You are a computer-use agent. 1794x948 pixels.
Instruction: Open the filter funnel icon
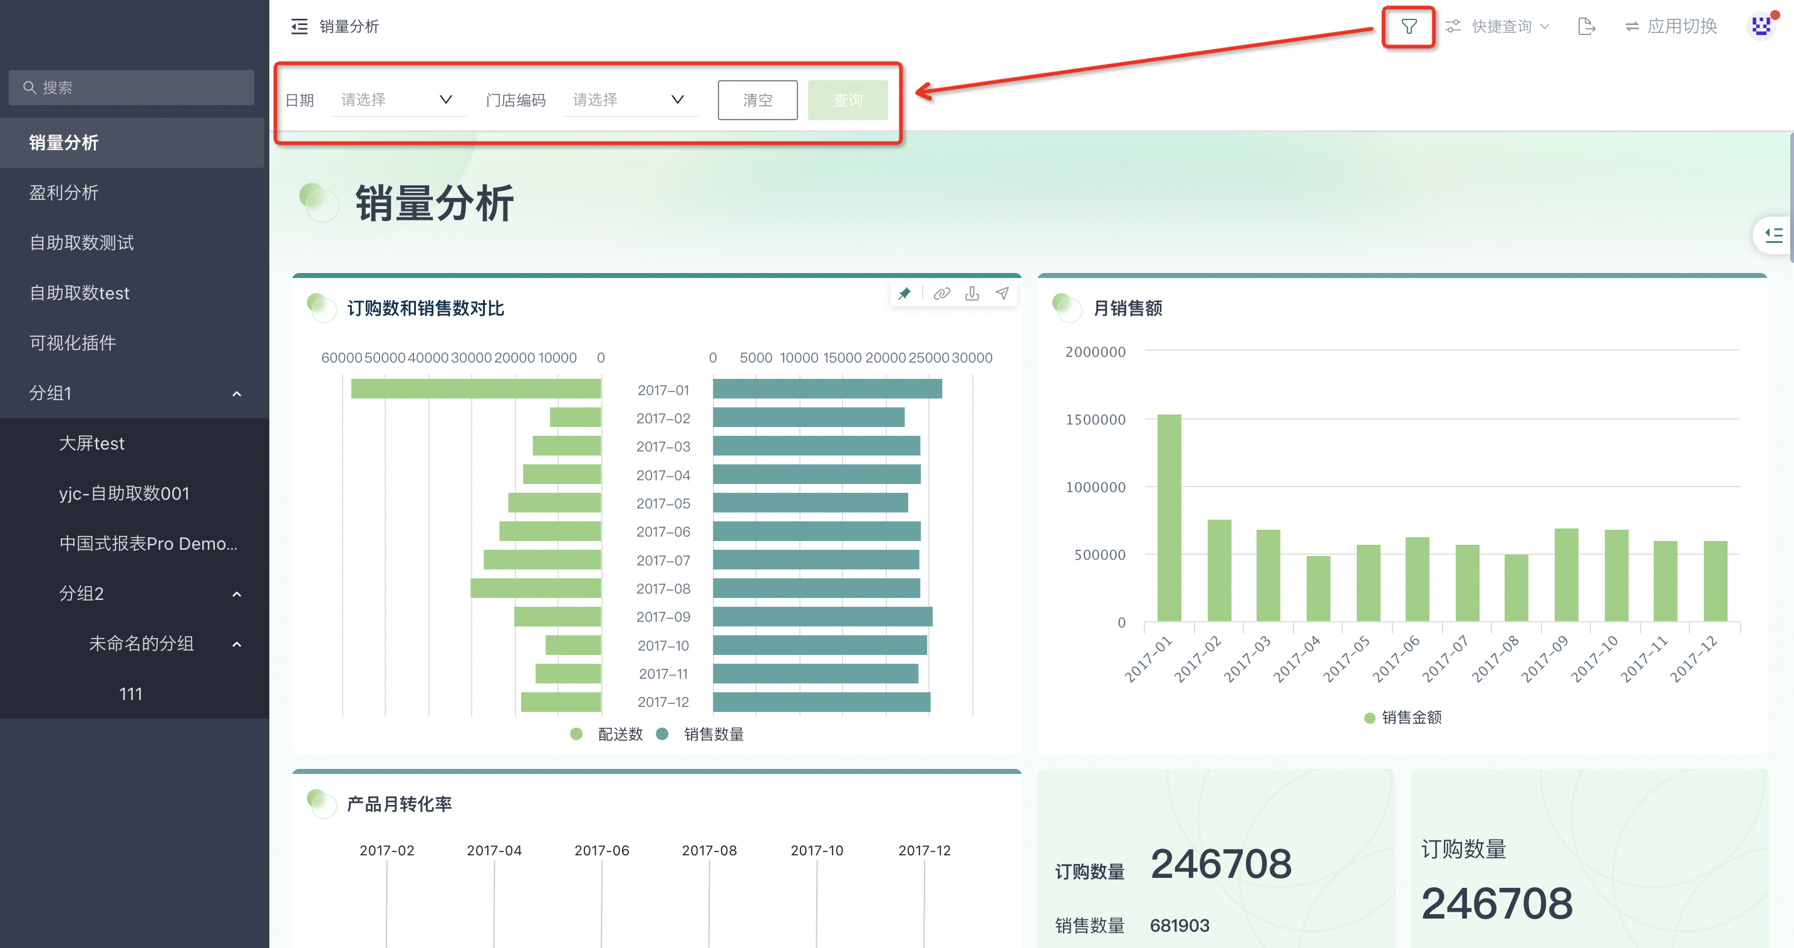coord(1408,27)
